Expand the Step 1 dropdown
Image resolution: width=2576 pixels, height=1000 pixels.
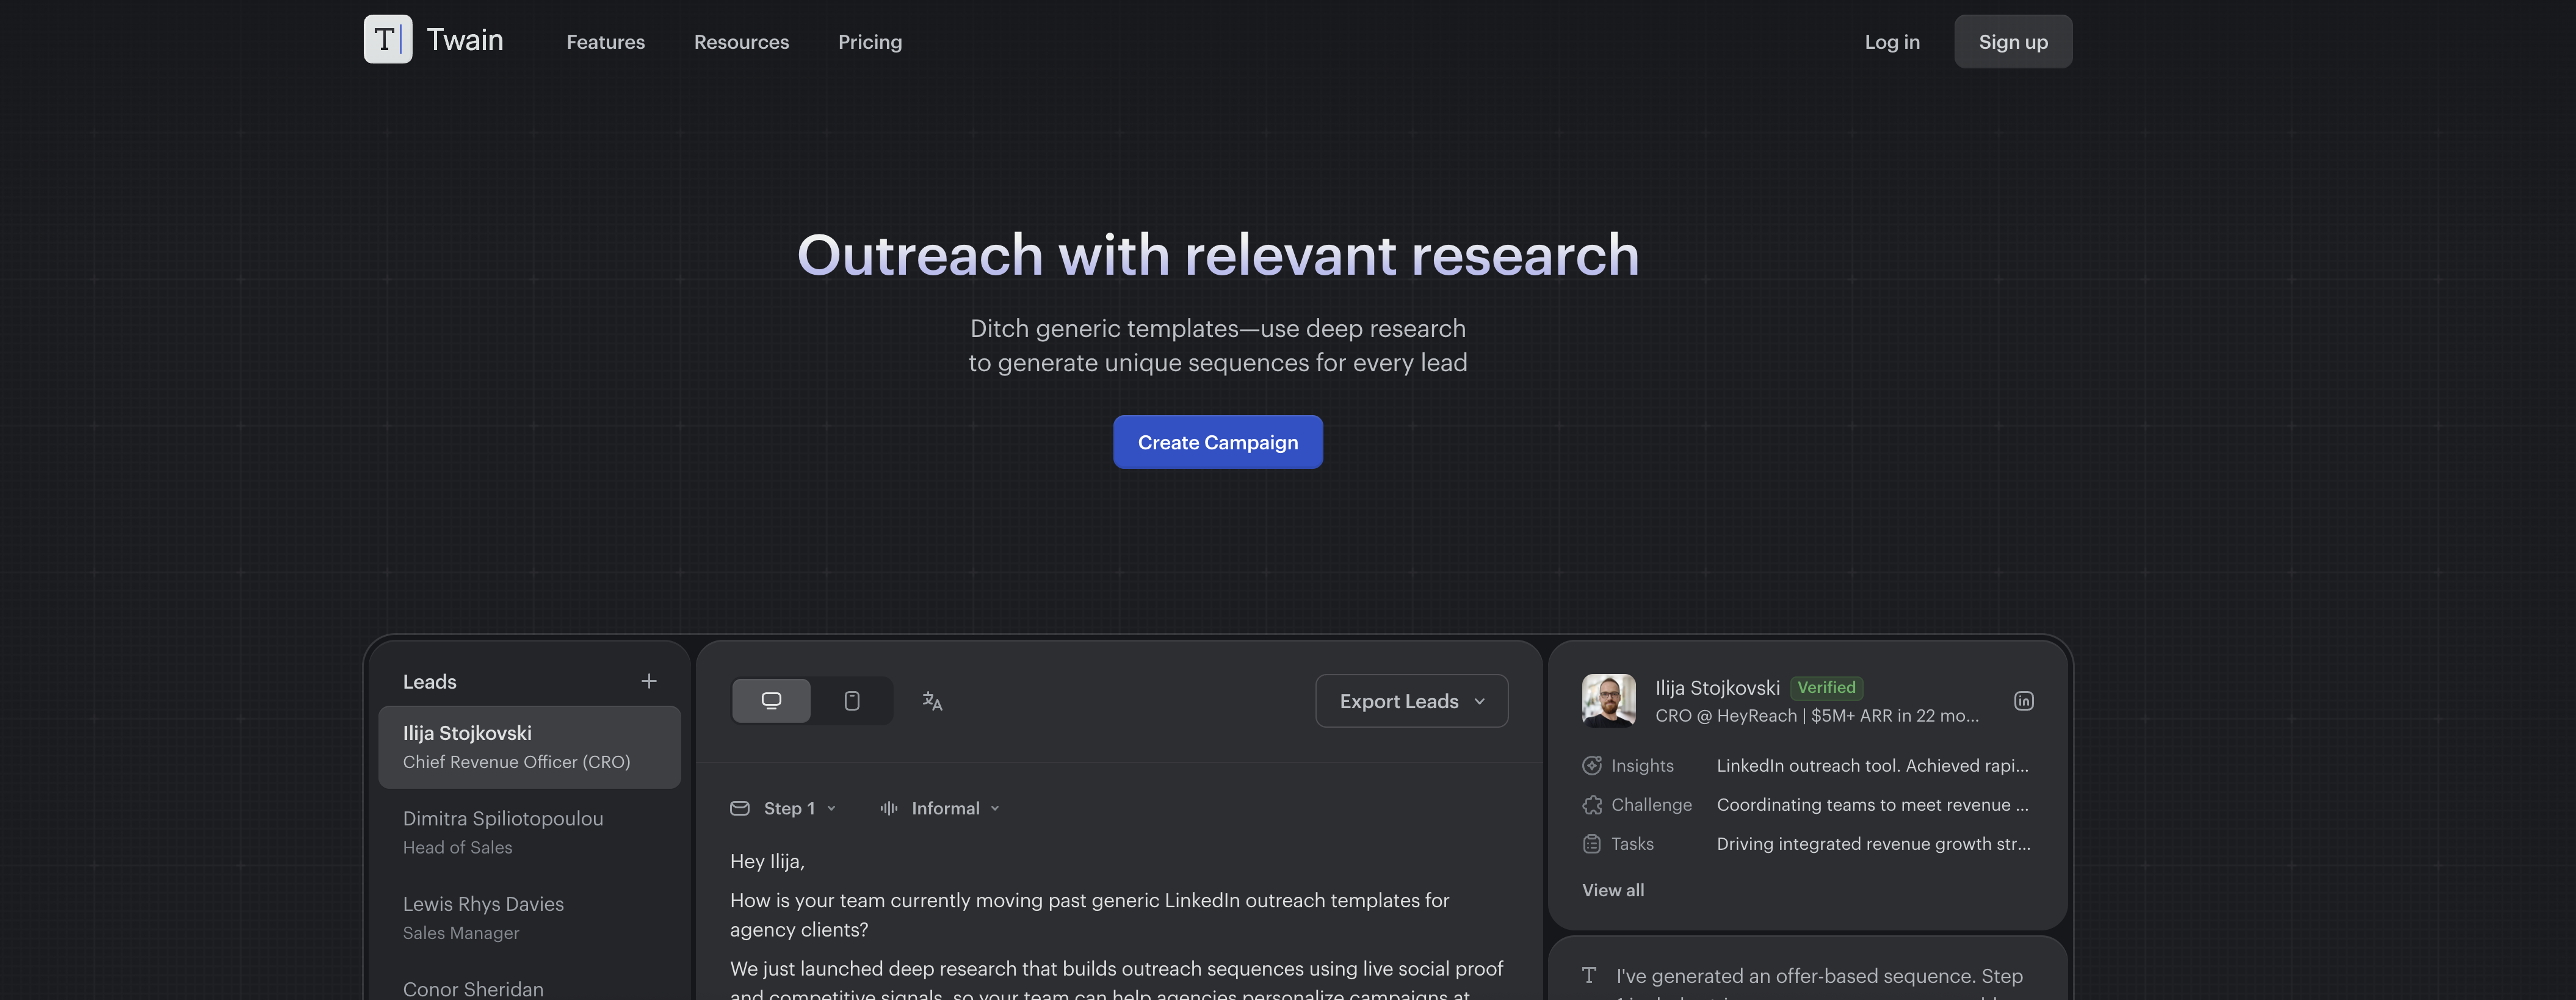833,808
